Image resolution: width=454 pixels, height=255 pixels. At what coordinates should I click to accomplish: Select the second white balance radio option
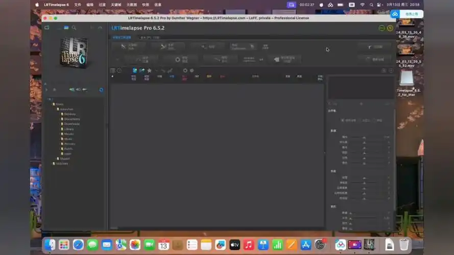360,120
